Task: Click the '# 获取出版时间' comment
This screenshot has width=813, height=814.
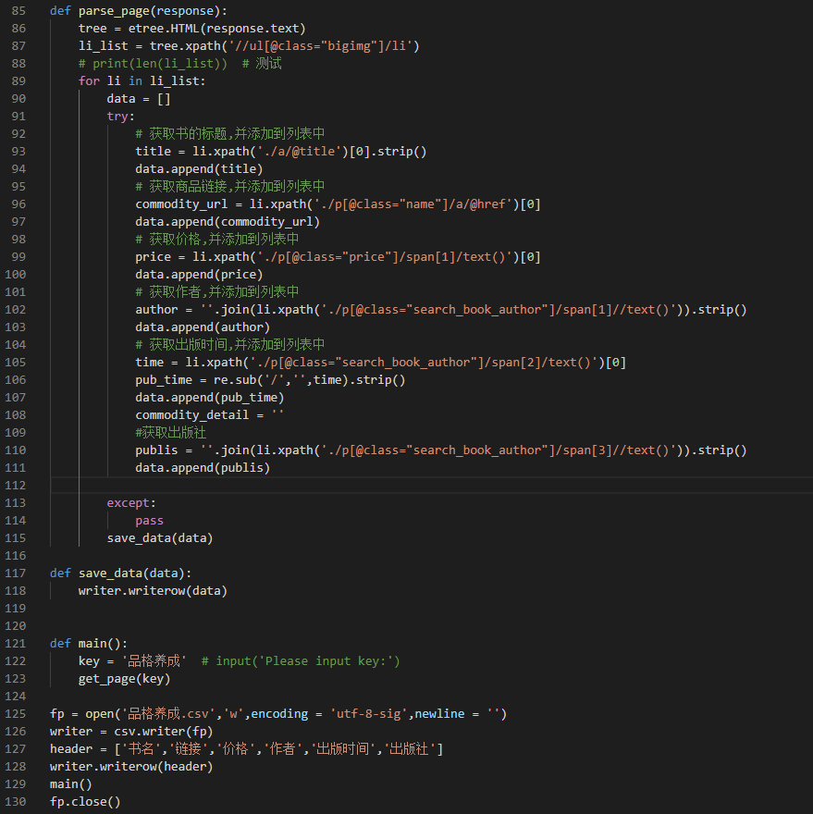Action: coord(230,345)
